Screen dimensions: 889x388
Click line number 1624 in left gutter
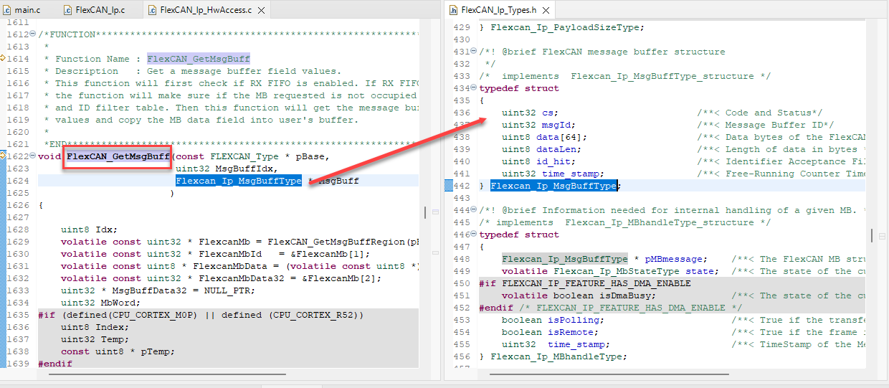[17, 181]
